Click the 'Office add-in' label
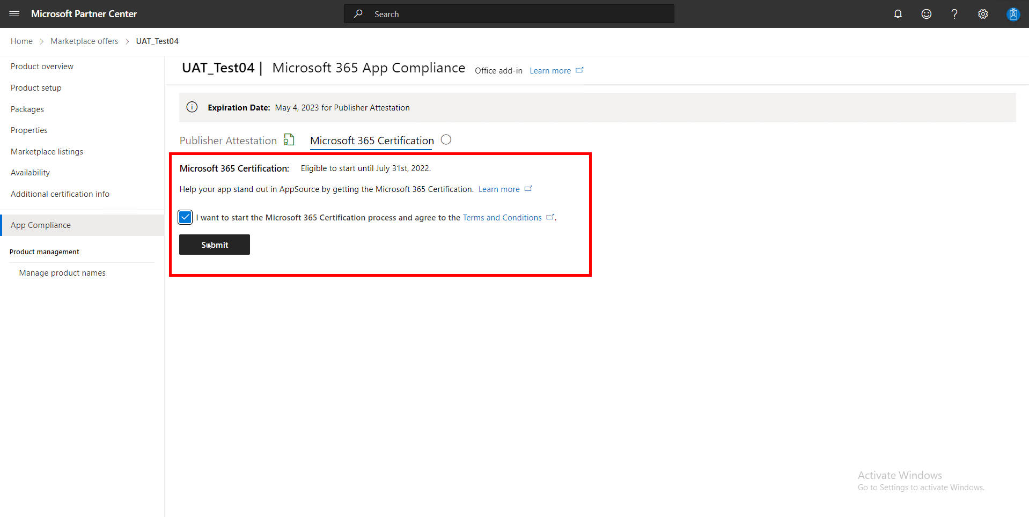Image resolution: width=1029 pixels, height=517 pixels. [498, 71]
